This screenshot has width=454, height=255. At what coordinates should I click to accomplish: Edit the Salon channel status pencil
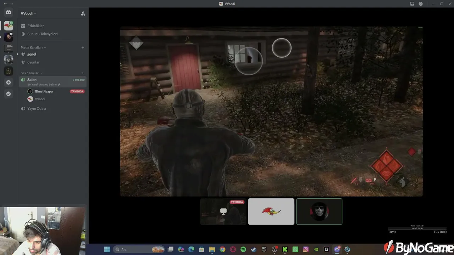(59, 85)
